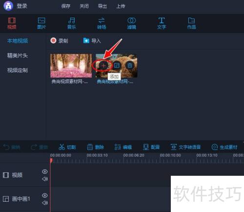Select the 视频 track label

pyautogui.click(x=17, y=175)
